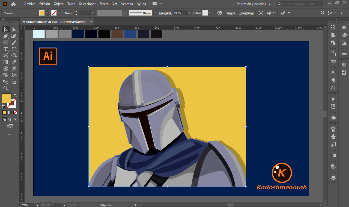Close the Mandaloriano.ai document tab
This screenshot has width=349, height=207.
click(x=91, y=22)
